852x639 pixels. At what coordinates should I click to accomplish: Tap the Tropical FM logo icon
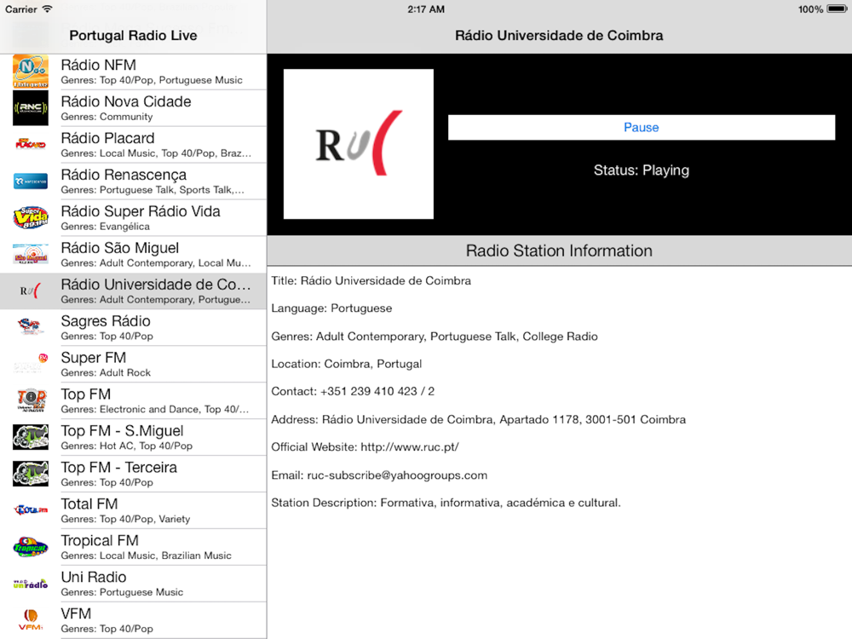[31, 547]
